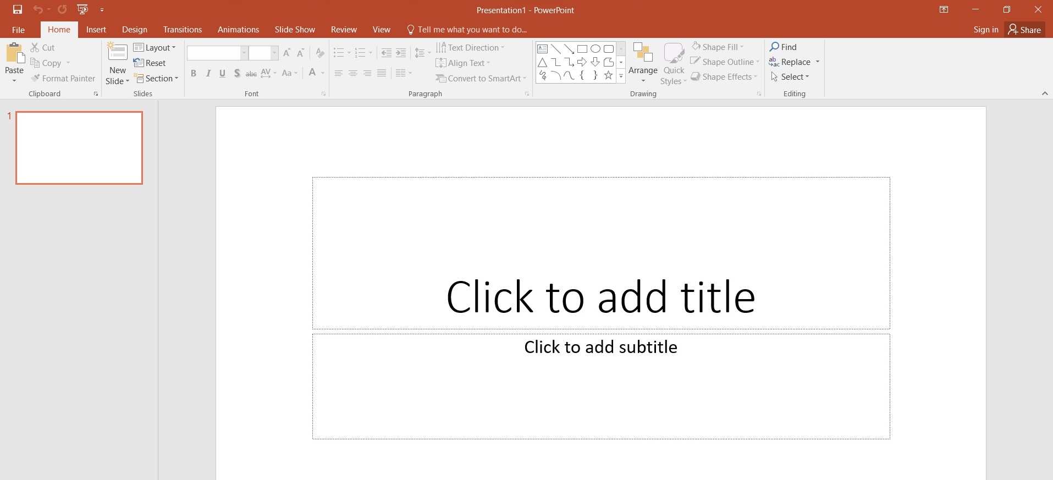Open Quick Styles gallery
This screenshot has height=480, width=1053.
674,63
